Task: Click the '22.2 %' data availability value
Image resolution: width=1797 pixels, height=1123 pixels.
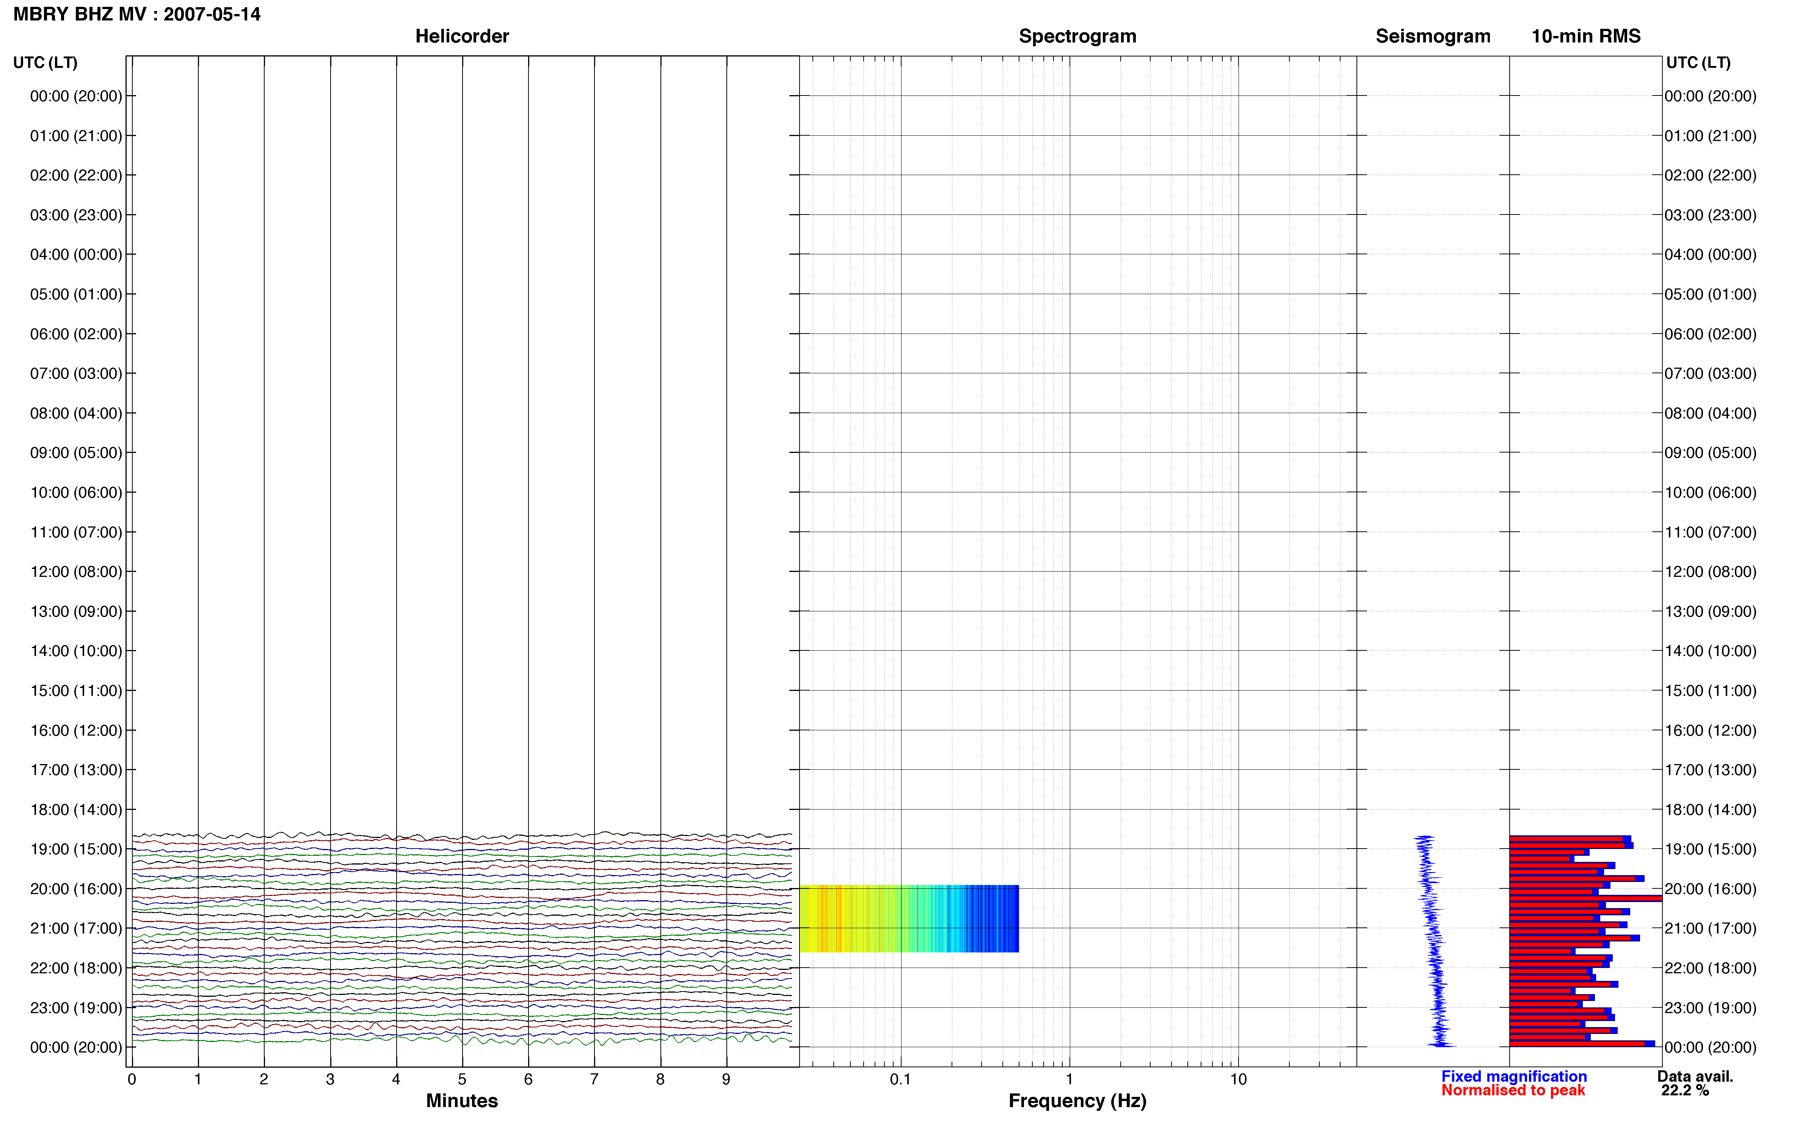Action: pyautogui.click(x=1684, y=1090)
